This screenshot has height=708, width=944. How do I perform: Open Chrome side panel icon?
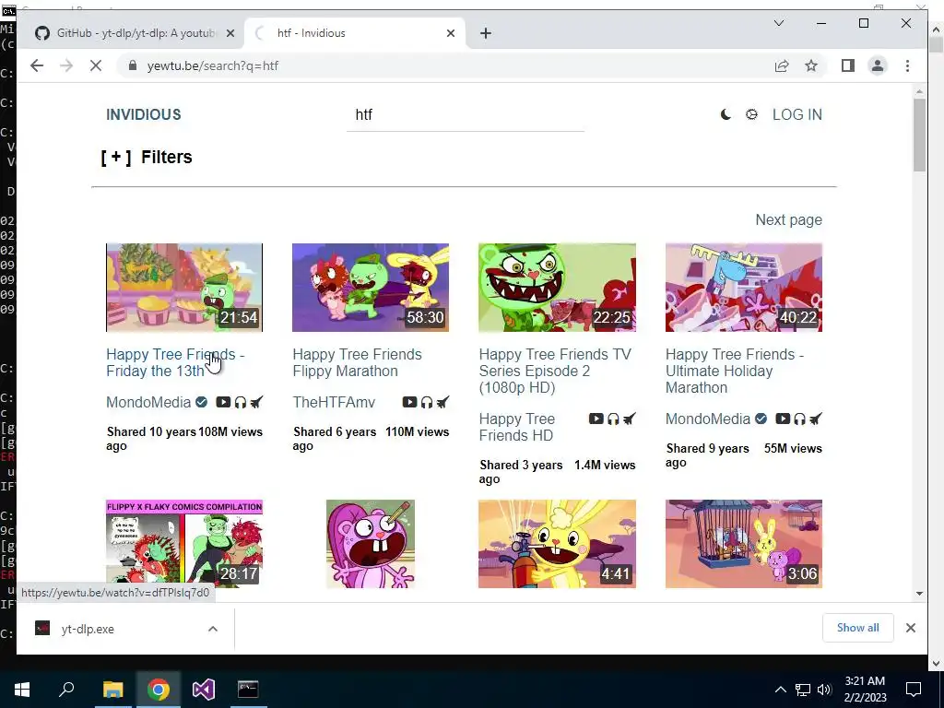pyautogui.click(x=848, y=65)
